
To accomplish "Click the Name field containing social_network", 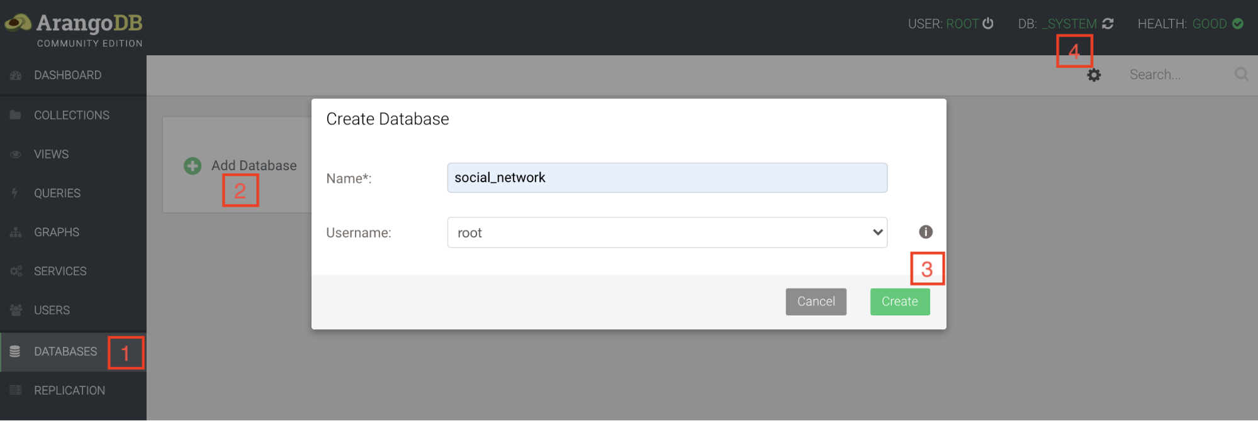I will pos(667,178).
